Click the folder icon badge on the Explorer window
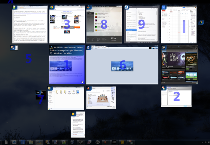This screenshot has width=210, height=145. [50, 88]
